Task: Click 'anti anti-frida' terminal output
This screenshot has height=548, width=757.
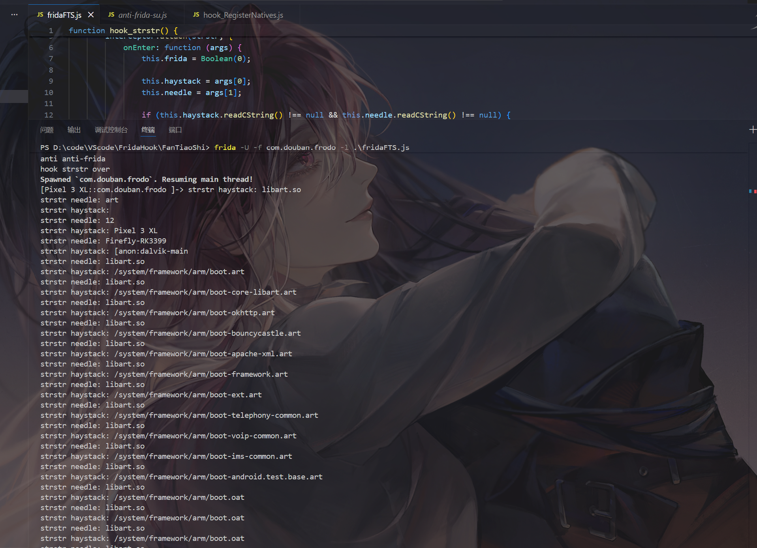Action: [x=73, y=159]
